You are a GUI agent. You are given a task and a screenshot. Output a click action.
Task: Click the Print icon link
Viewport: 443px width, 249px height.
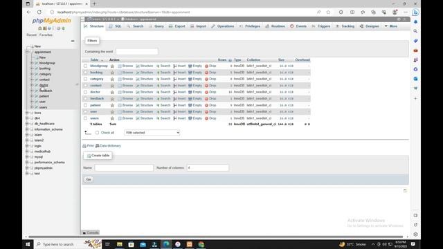click(x=88, y=146)
